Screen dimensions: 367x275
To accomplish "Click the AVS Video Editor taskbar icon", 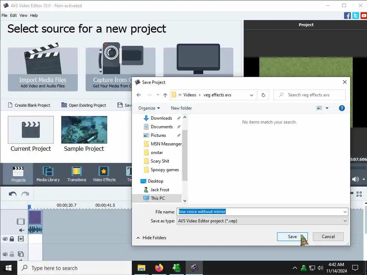I will [194, 268].
